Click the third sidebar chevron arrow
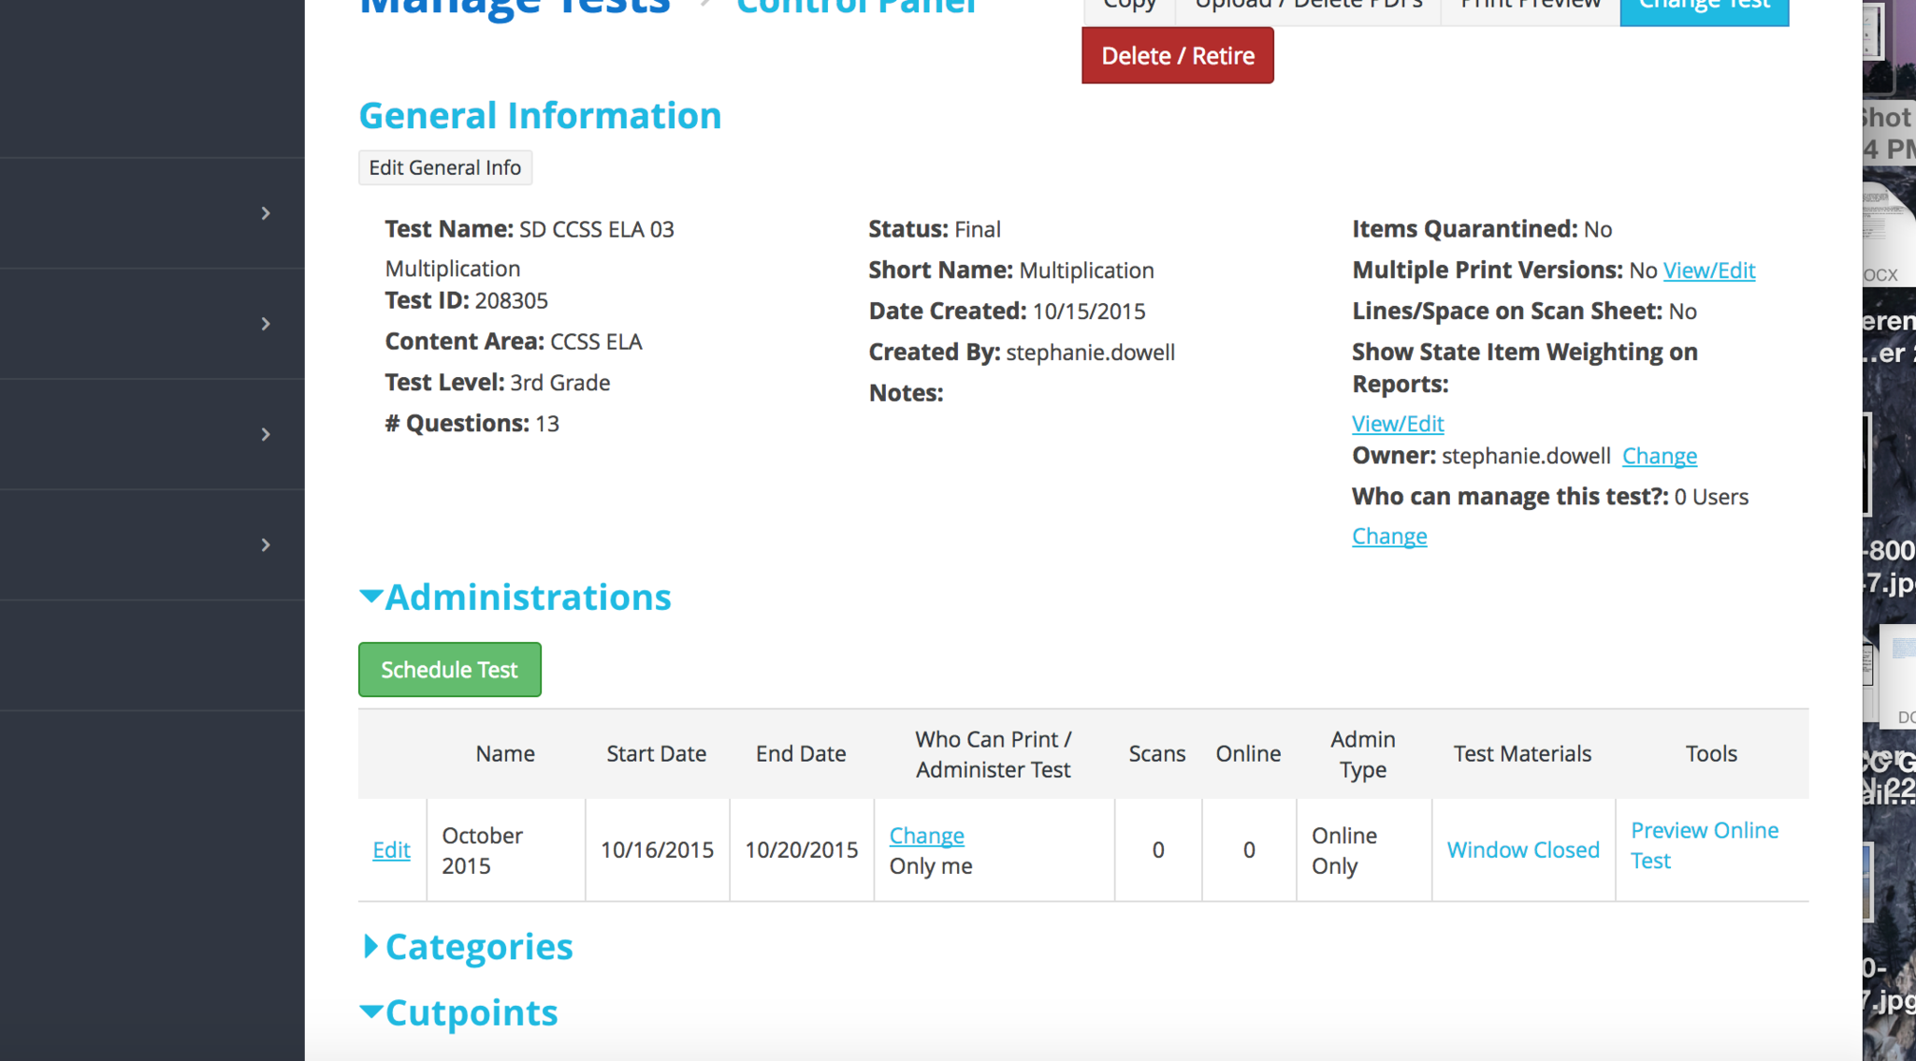This screenshot has height=1061, width=1916. click(x=266, y=434)
